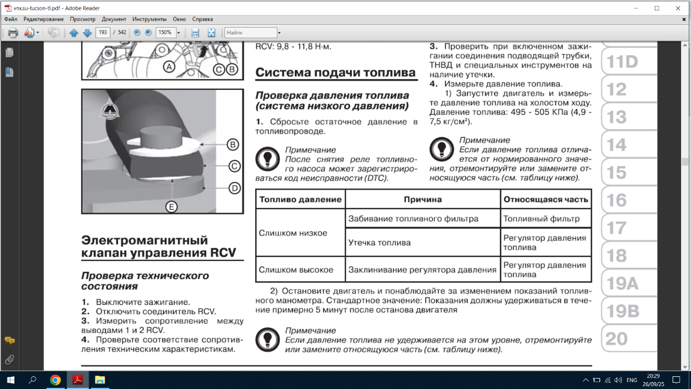Open the Инструменты menu
The width and height of the screenshot is (691, 389).
point(150,19)
